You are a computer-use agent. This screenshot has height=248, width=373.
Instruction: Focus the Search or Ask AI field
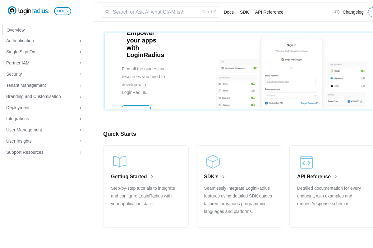coord(160,12)
